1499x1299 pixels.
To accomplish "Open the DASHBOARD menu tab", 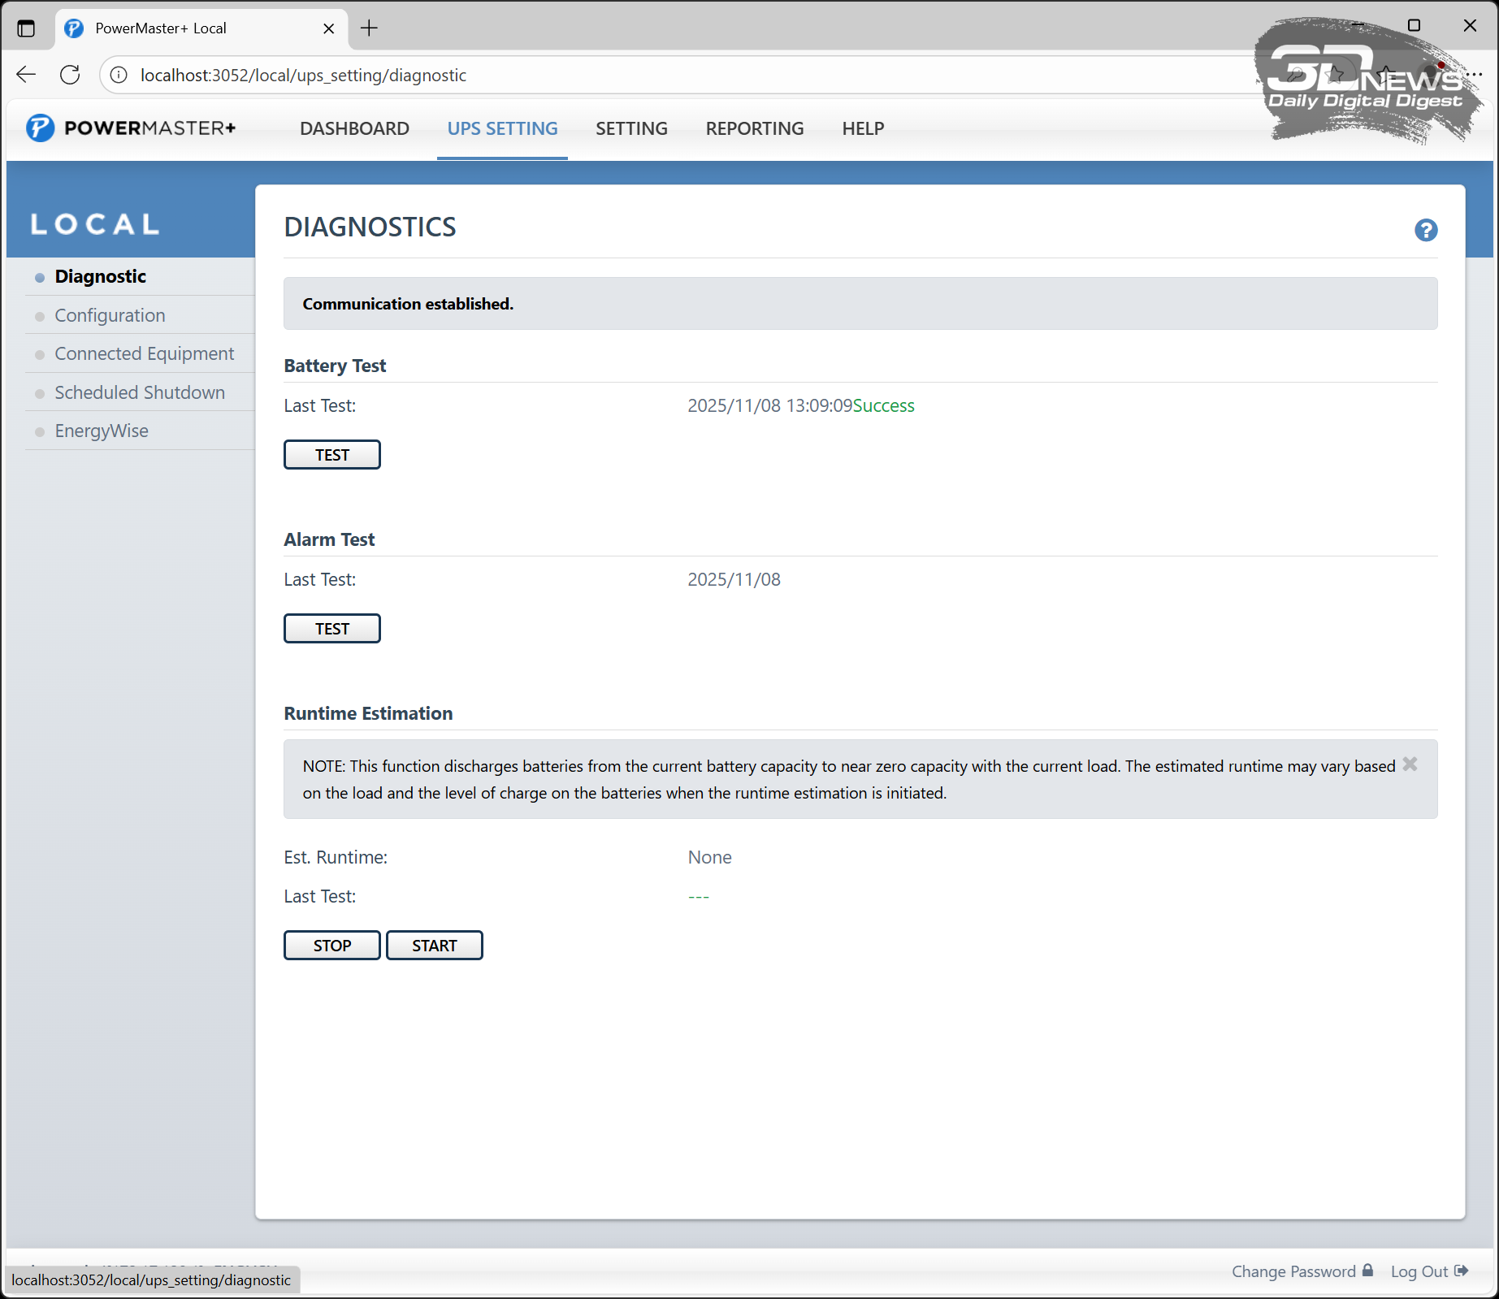I will coord(354,128).
